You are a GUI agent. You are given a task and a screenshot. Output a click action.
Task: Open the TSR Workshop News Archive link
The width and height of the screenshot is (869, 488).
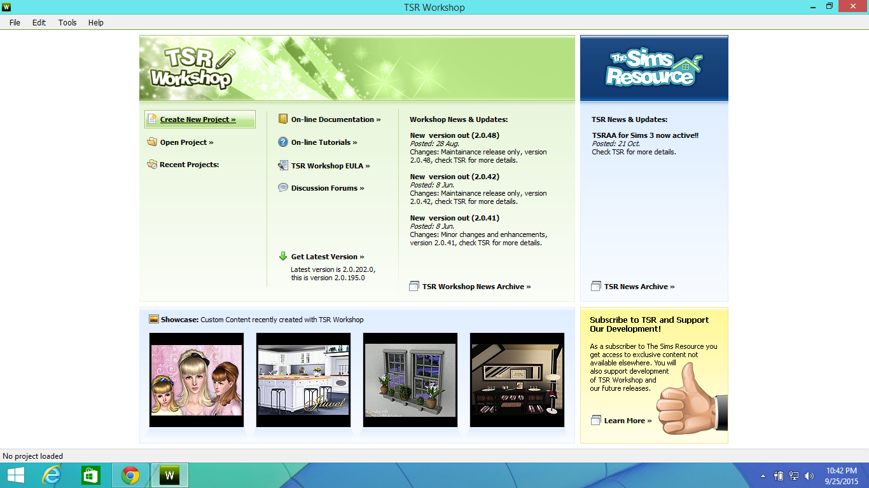[476, 287]
